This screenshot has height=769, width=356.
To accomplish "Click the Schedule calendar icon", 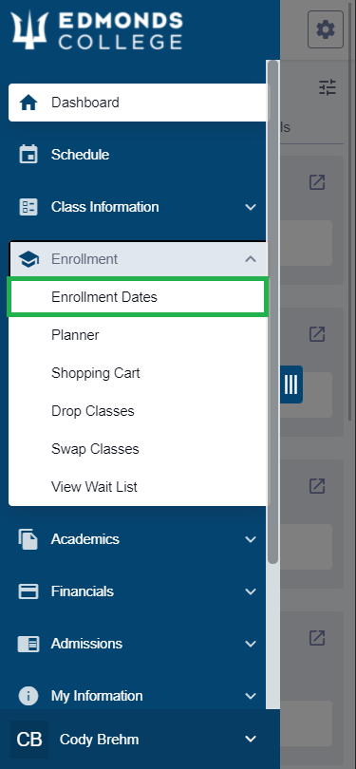I will click(28, 155).
